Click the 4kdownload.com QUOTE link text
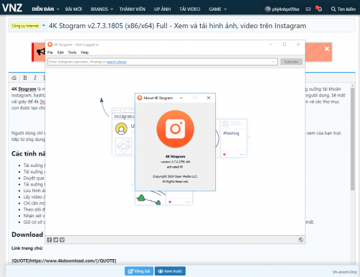Screen dimensions: 360x277 point(64,260)
